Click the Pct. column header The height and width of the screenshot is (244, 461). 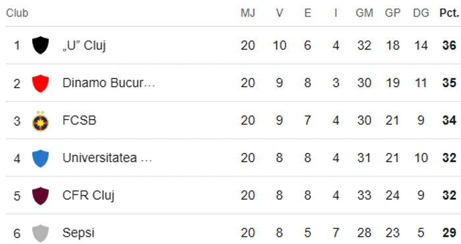pyautogui.click(x=449, y=13)
